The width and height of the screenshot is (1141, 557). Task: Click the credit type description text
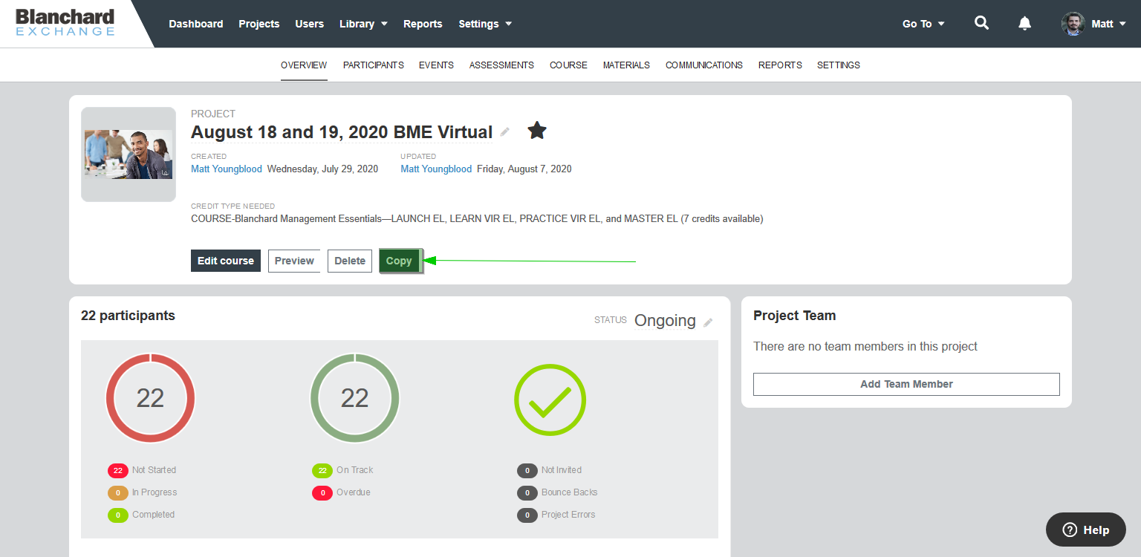click(477, 219)
